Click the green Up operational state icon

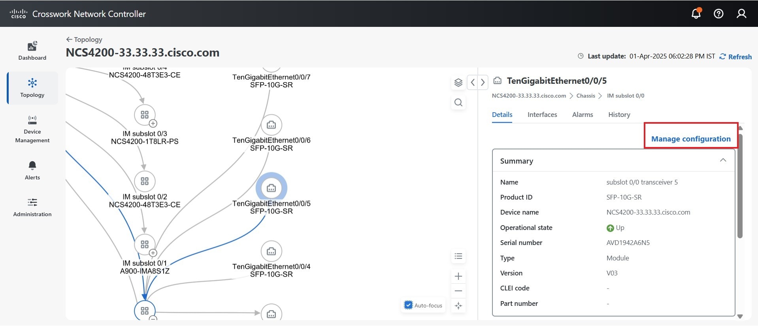[x=610, y=228]
